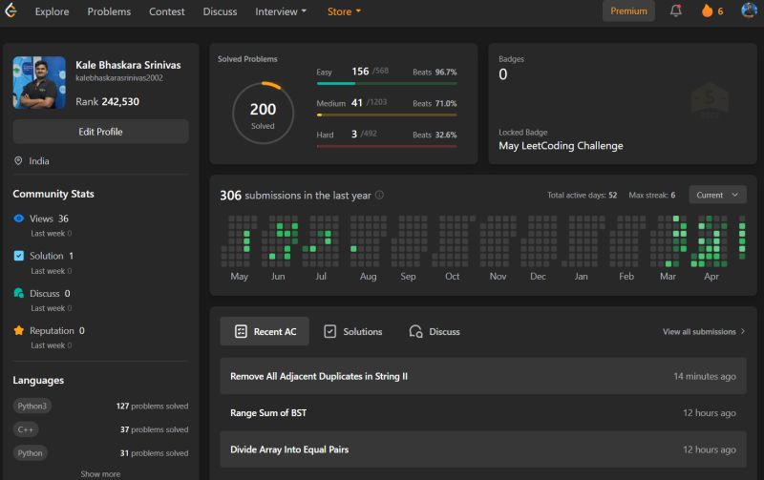The image size is (764, 480).
Task: Click the Recent AC list icon
Action: [x=241, y=331]
